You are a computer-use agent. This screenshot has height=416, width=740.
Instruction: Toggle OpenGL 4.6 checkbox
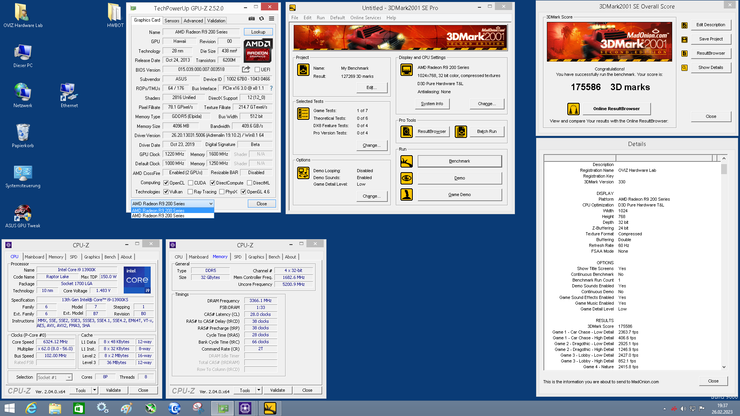click(x=243, y=192)
